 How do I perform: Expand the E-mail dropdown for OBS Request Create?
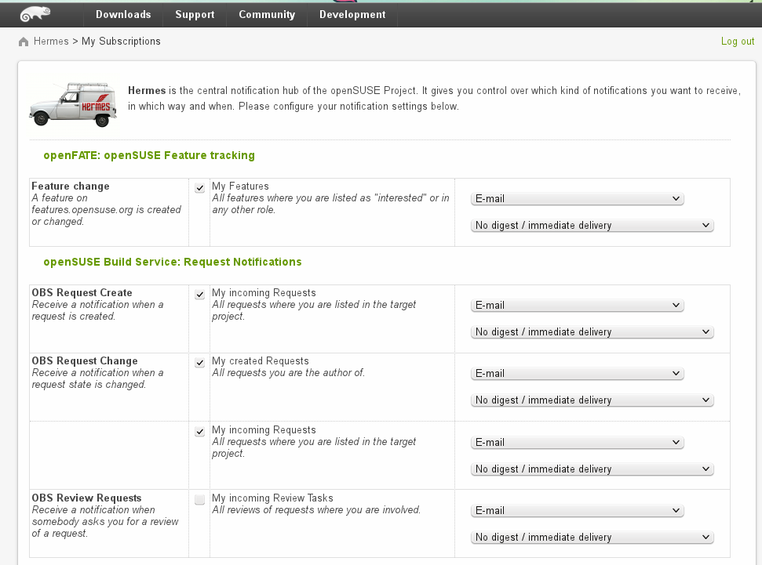pyautogui.click(x=577, y=306)
